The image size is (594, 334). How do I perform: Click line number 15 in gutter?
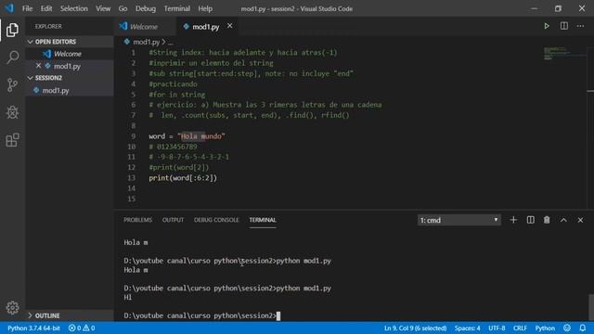(132, 199)
